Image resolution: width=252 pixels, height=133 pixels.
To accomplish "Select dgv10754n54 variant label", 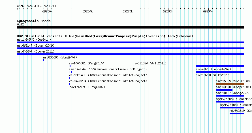I will pos(236,105).
